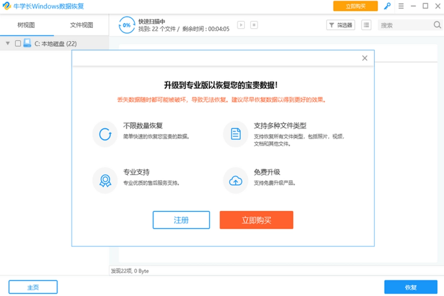This screenshot has width=444, height=296.
Task: Click the 0% scan progress circle
Action: point(127,25)
